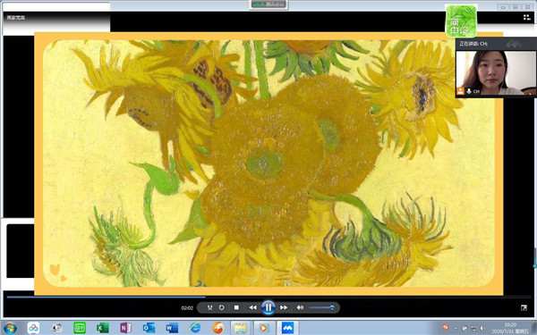The height and width of the screenshot is (335, 537).
Task: Click the microphone icon on webcam panel
Action: click(468, 91)
